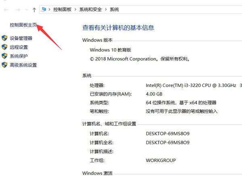This screenshot has height=176, width=242.
Task: Click the 4.00 GB memory value
Action: point(154,94)
